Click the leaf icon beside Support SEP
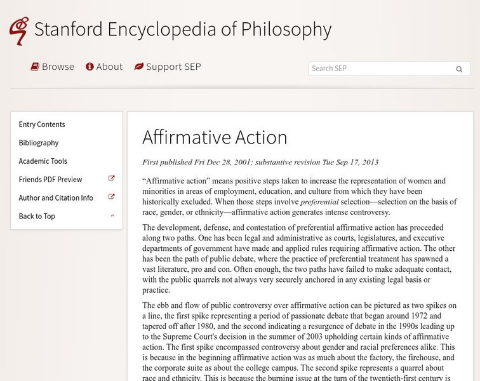 point(138,67)
